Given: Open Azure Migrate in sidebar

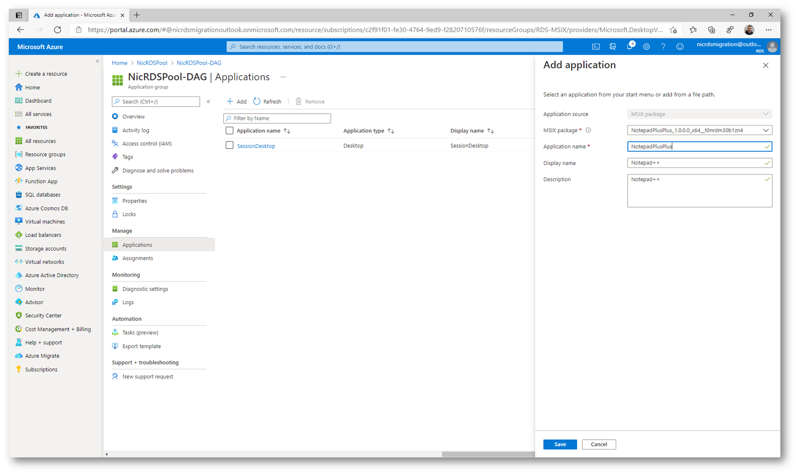Looking at the screenshot, I should click(x=37, y=356).
